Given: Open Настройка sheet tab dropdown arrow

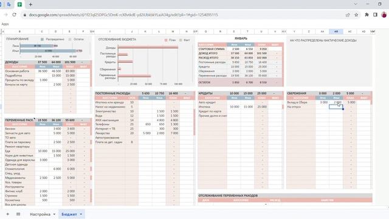Looking at the screenshot, I should point(54,214).
